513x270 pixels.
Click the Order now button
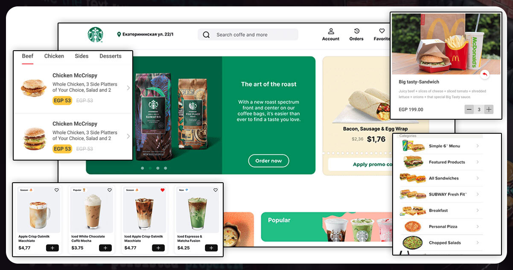(268, 161)
